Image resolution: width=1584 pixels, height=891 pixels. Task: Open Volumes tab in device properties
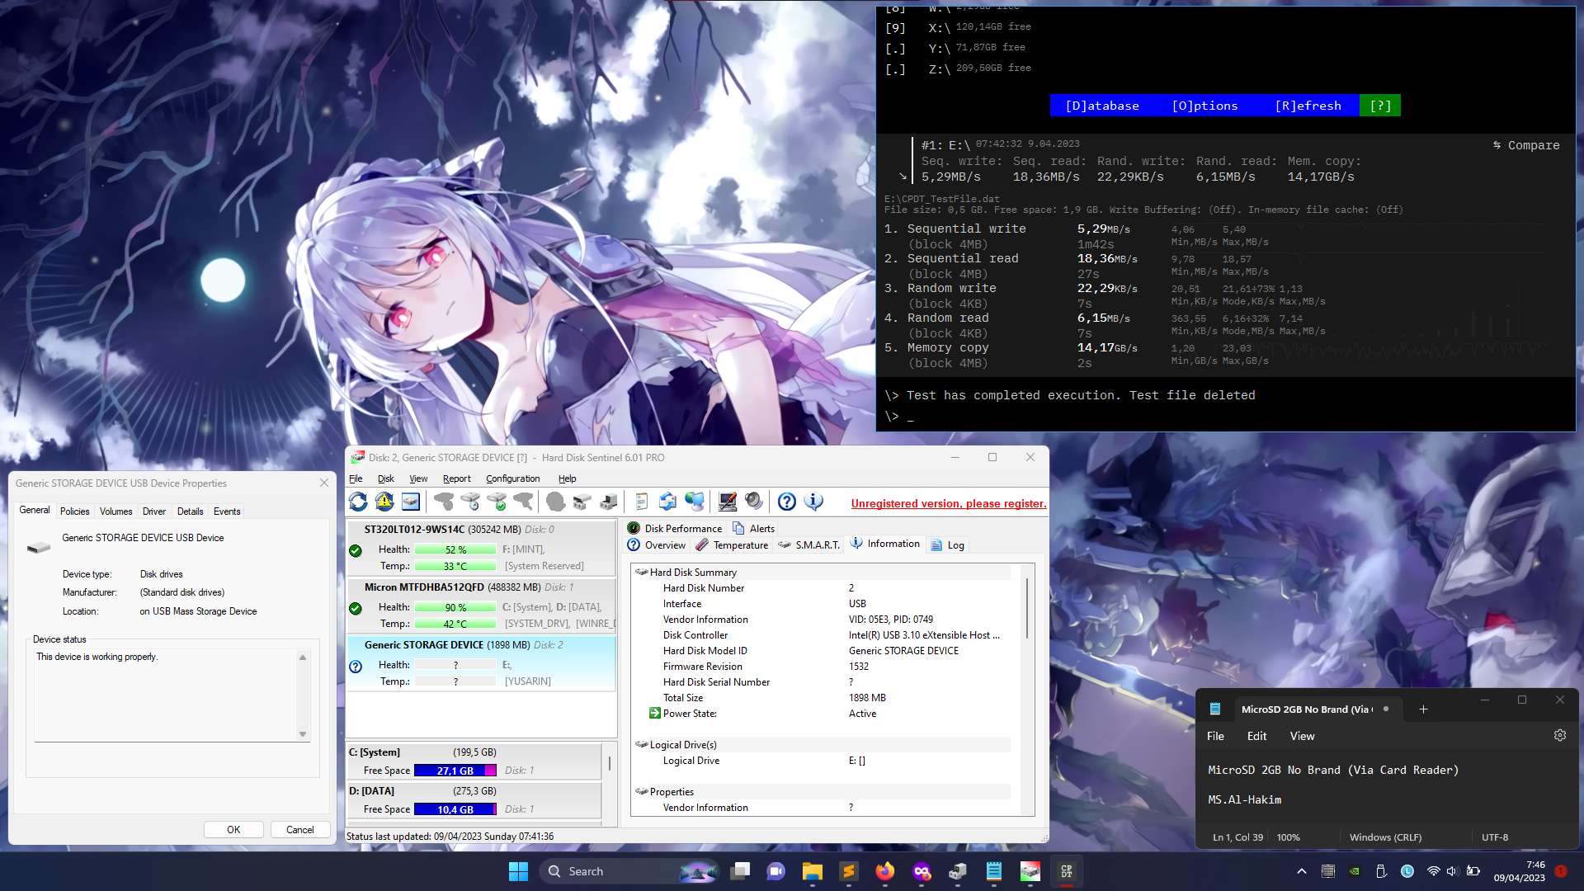click(115, 511)
